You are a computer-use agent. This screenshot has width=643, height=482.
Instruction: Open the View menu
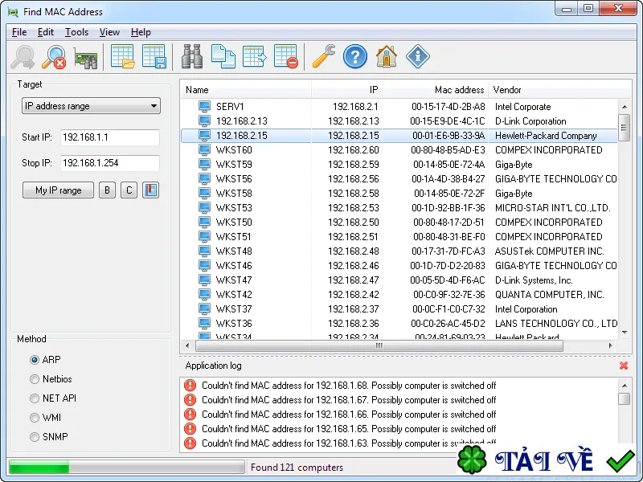[x=109, y=32]
